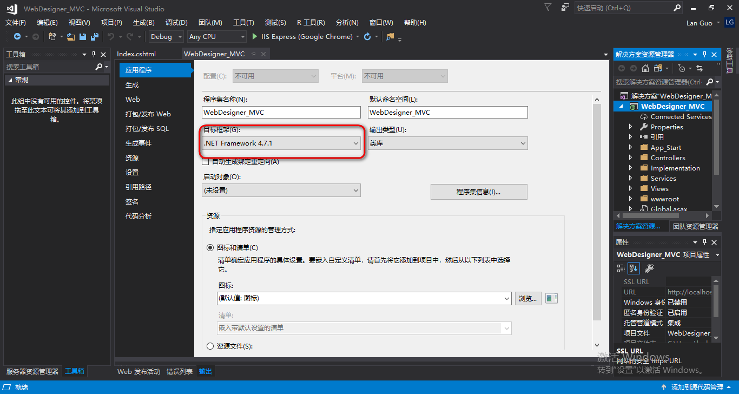Open the 输出类型 类库 dropdown
The width and height of the screenshot is (739, 394).
(x=448, y=143)
